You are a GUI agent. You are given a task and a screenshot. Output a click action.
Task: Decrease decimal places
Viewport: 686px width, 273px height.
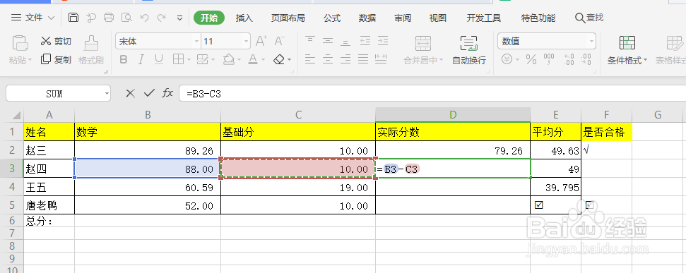coord(586,59)
